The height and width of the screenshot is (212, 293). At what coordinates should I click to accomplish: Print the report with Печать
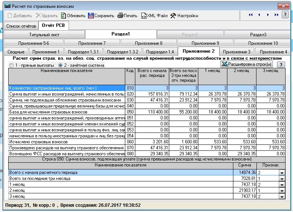(x=120, y=16)
